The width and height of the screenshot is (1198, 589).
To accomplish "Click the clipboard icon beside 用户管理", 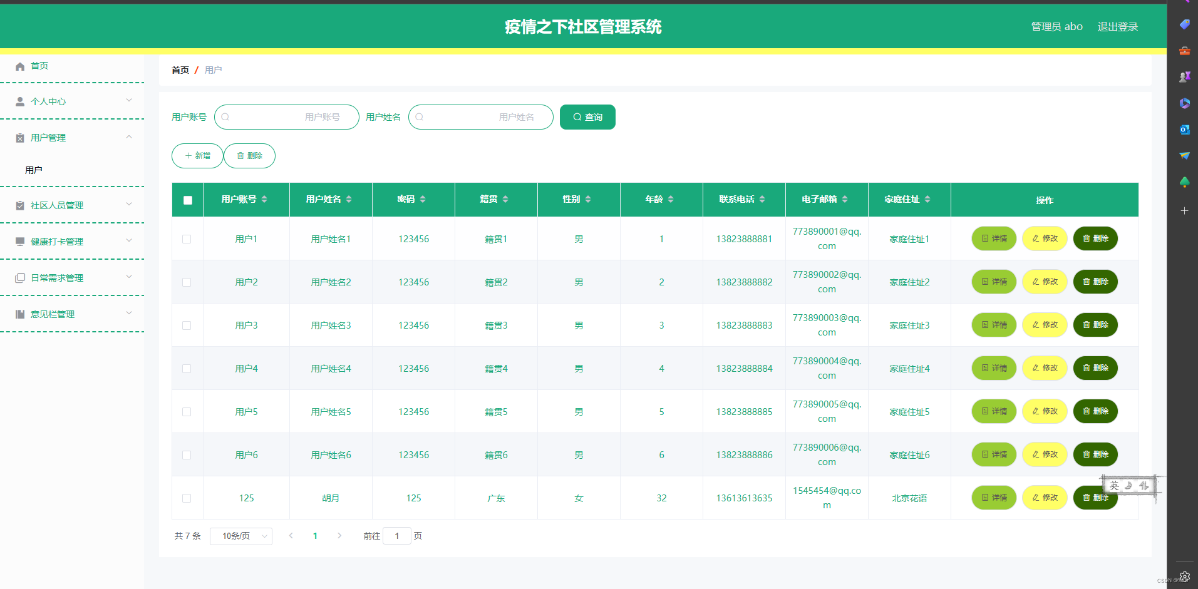I will (20, 138).
